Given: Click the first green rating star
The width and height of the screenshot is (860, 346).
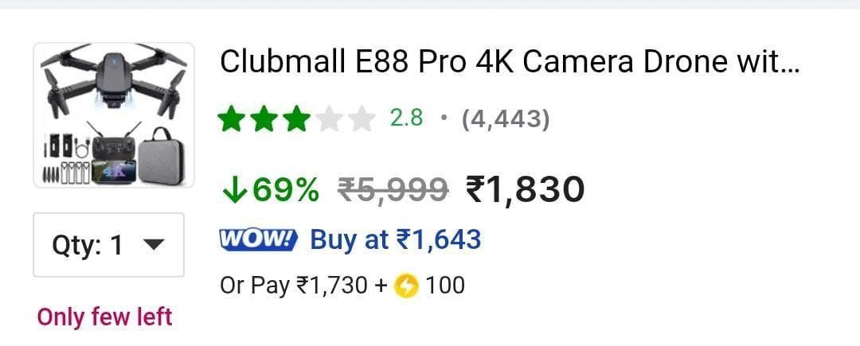Looking at the screenshot, I should point(231,119).
